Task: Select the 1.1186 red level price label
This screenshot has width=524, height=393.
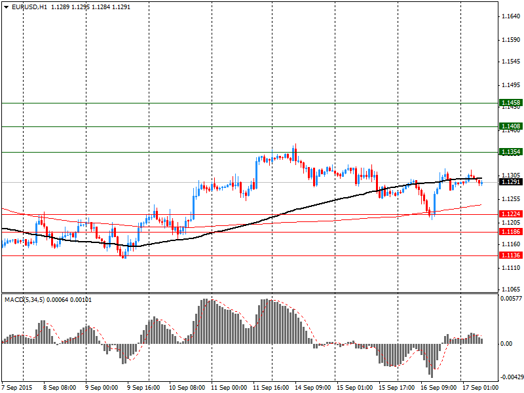Action: coord(511,232)
